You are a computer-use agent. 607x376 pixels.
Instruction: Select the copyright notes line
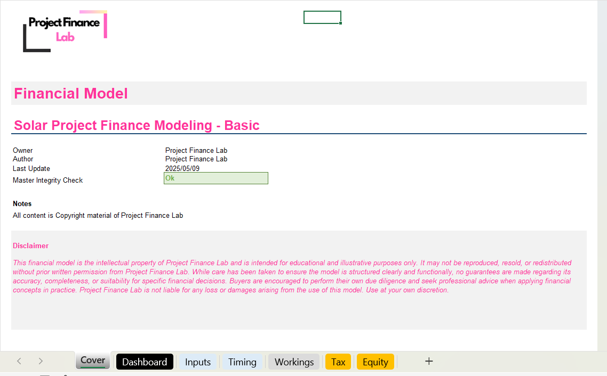coord(98,215)
